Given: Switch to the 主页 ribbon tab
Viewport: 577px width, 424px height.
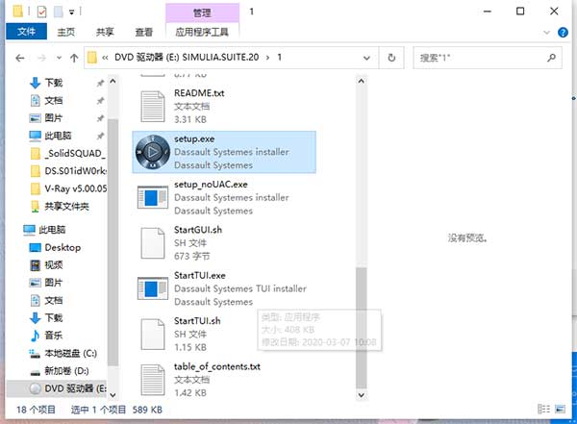Looking at the screenshot, I should 66,32.
